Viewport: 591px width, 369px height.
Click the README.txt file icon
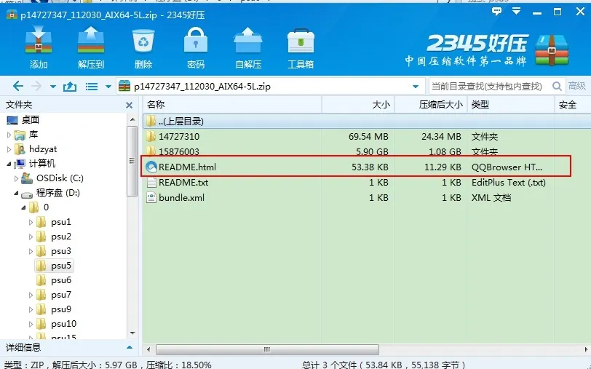[x=151, y=183]
